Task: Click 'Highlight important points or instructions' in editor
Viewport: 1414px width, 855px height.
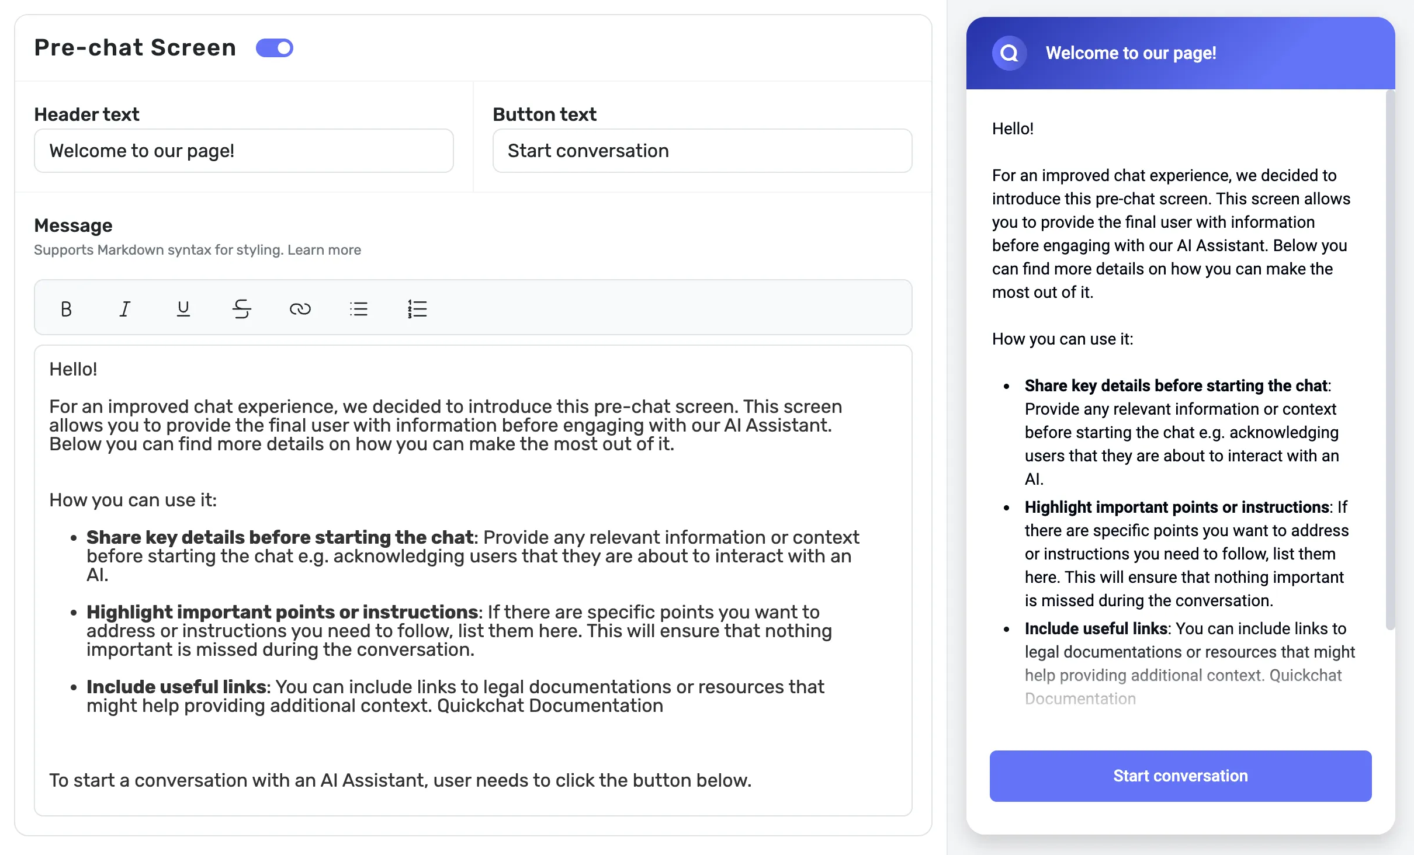Action: [282, 612]
